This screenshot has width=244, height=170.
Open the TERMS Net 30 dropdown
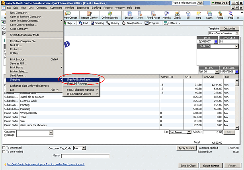pyautogui.click(x=217, y=72)
